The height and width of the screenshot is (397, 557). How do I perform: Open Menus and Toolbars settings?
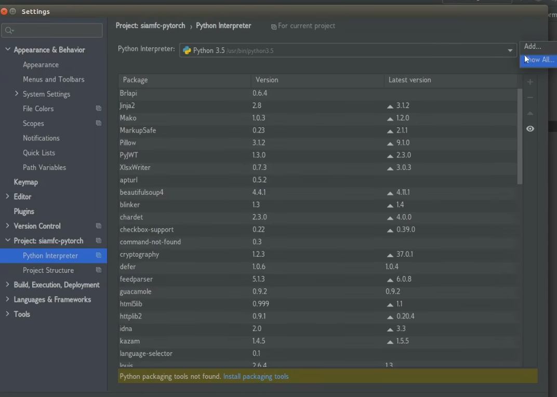tap(54, 80)
